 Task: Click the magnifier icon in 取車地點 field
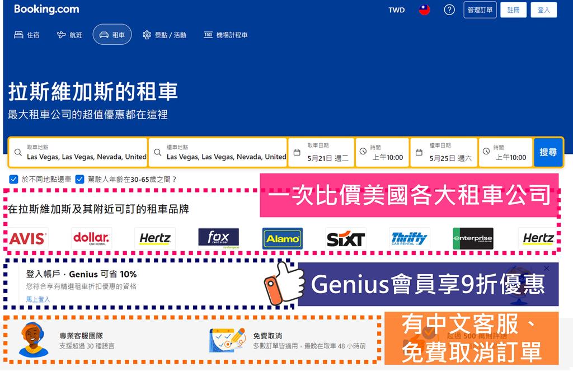click(18, 152)
